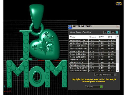Sort by the Metal column header
Viewport: 127px width, 95px height.
pyautogui.click(x=79, y=37)
